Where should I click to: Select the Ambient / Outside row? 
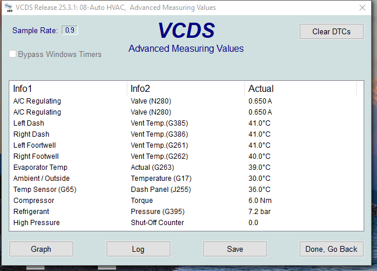[186, 179]
